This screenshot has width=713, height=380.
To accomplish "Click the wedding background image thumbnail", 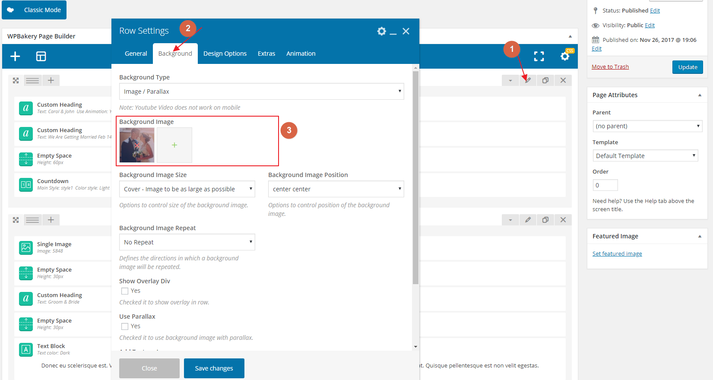I will click(137, 145).
